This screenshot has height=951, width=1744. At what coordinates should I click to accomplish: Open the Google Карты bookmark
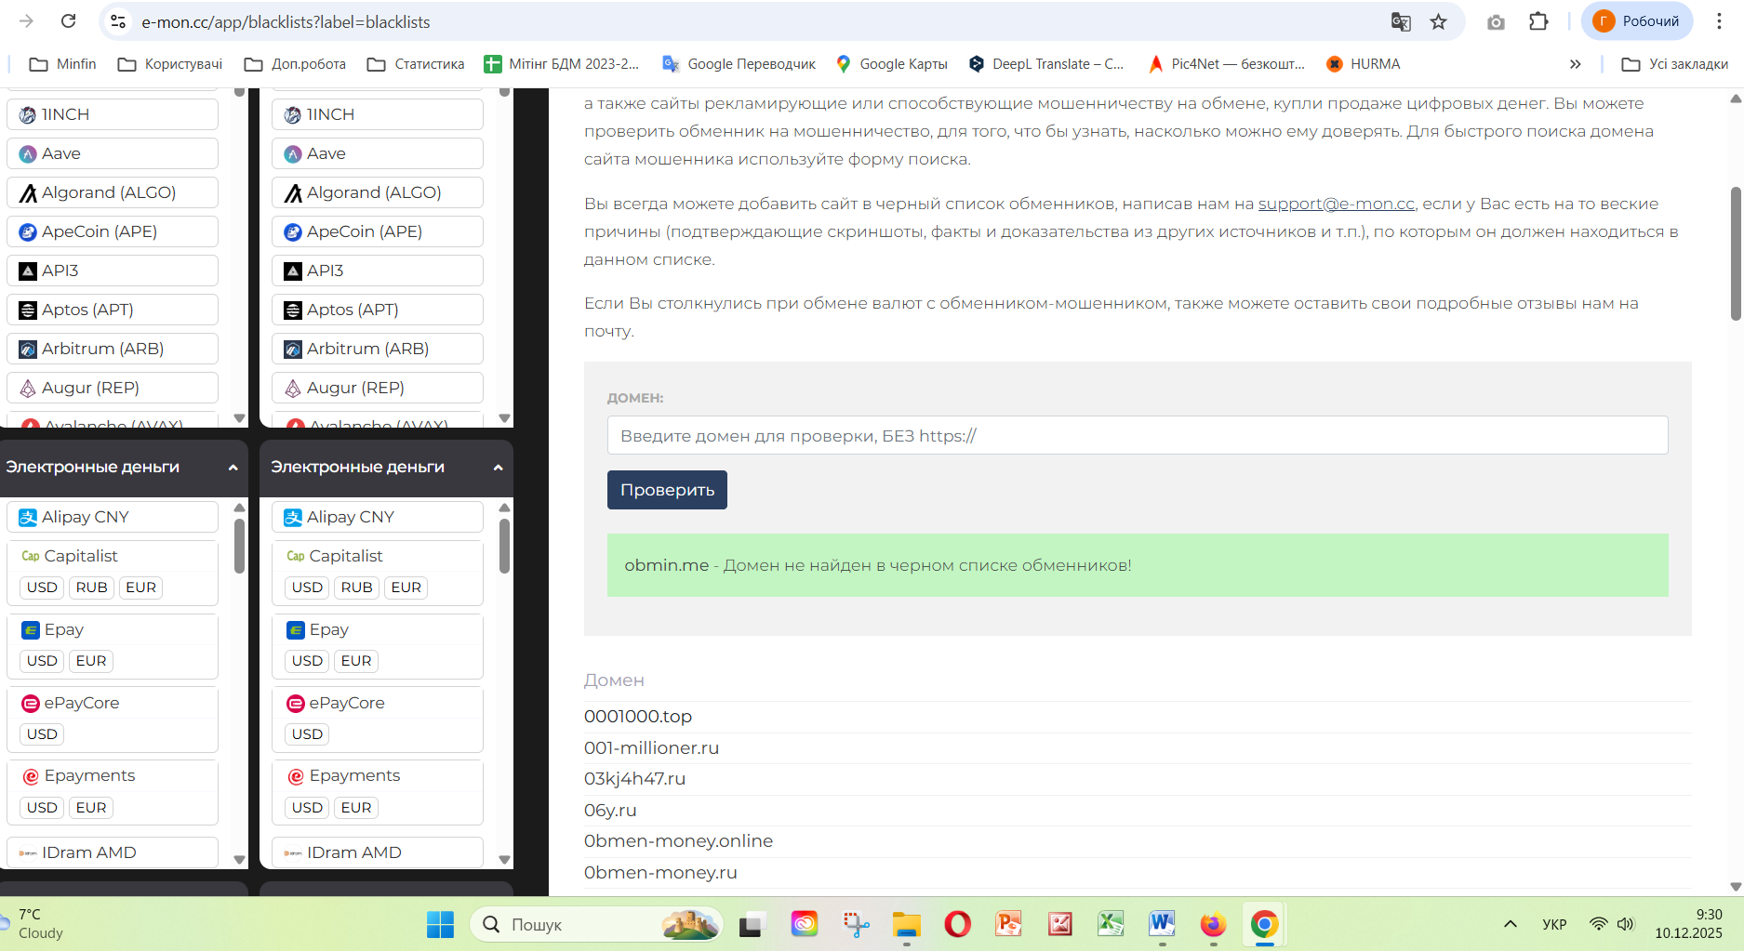892,64
